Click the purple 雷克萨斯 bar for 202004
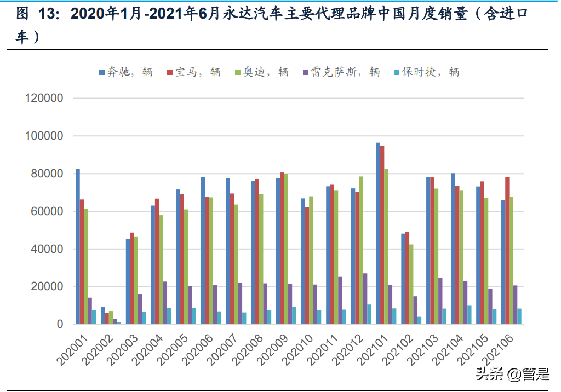This screenshot has width=561, height=392. coord(165,303)
